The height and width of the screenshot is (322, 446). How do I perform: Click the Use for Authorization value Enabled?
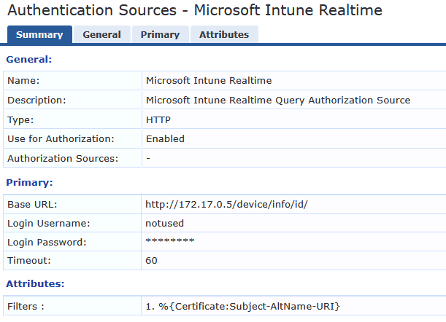[x=165, y=139]
